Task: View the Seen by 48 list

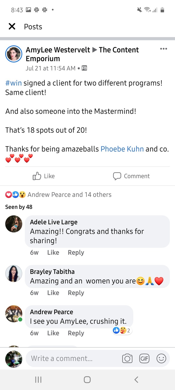Action: 19,207
